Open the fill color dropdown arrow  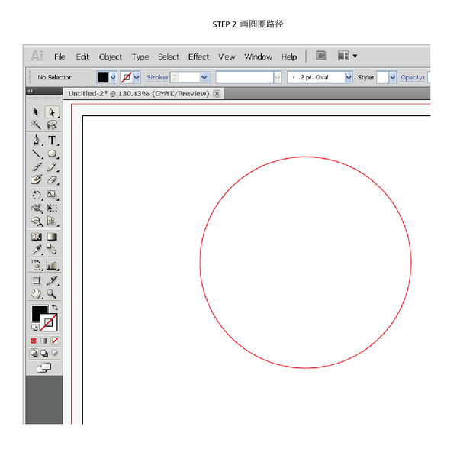tap(113, 77)
